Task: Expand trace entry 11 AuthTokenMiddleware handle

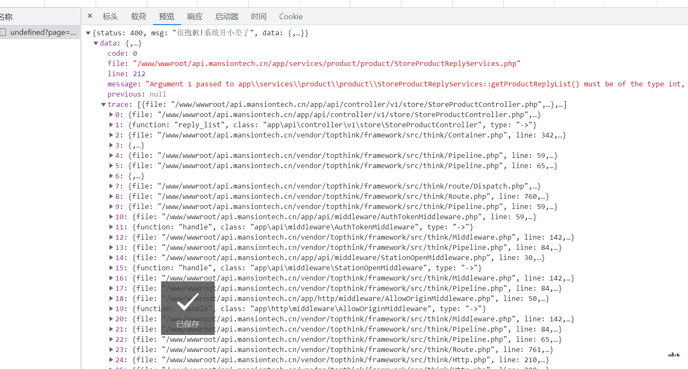Action: click(x=111, y=227)
